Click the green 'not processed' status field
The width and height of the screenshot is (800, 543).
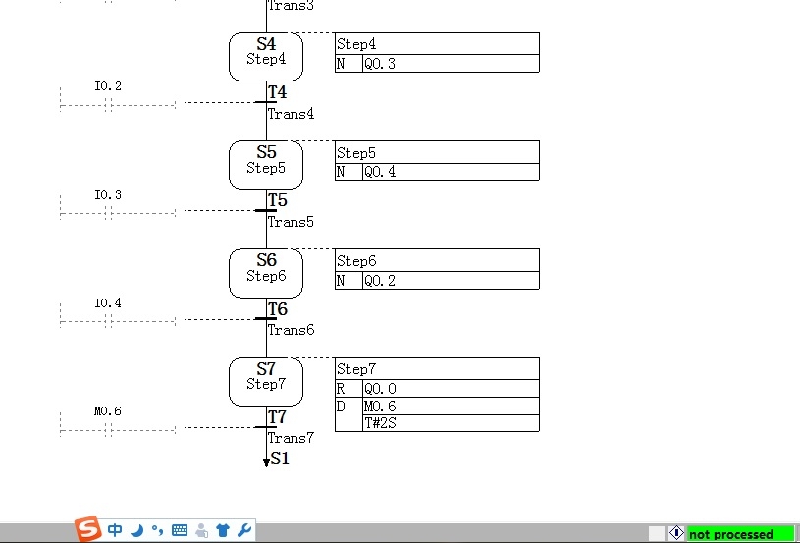[740, 534]
